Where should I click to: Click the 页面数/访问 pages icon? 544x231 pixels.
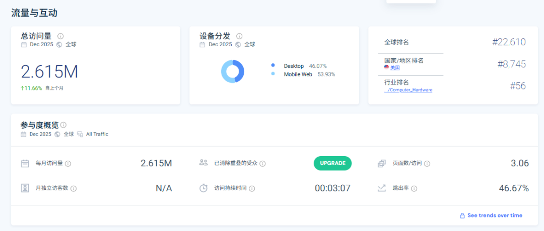coord(382,163)
